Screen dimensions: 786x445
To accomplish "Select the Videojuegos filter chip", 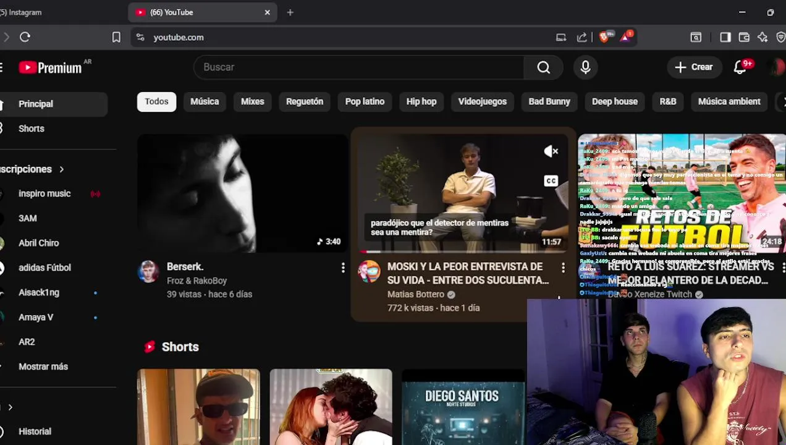I will click(x=483, y=101).
